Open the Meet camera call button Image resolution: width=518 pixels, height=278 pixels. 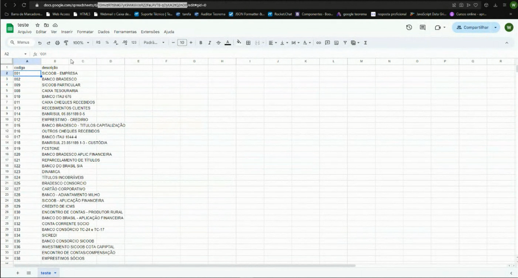pyautogui.click(x=440, y=27)
